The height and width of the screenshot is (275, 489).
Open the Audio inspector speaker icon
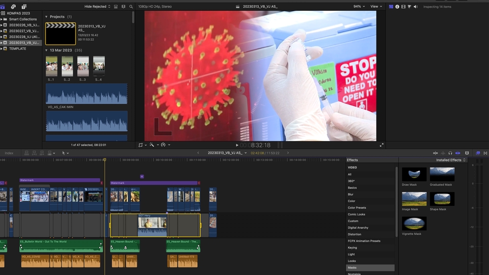coord(416,7)
